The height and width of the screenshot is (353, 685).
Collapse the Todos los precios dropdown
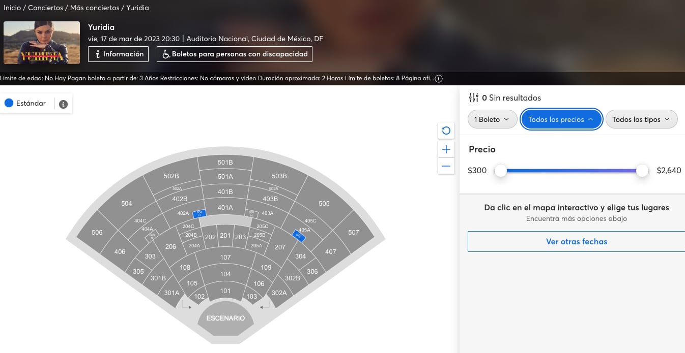pos(561,119)
